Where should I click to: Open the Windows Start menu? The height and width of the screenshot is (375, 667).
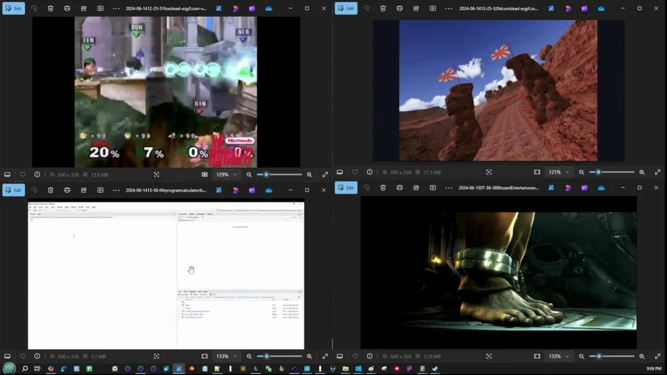point(10,369)
